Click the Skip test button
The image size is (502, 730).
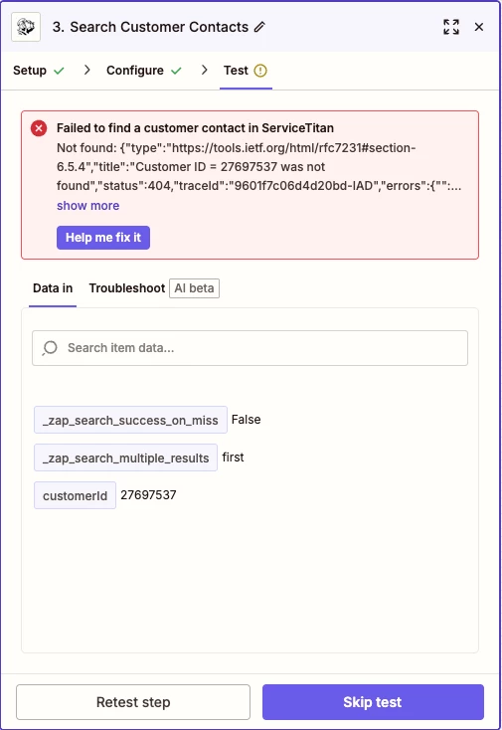tap(373, 701)
